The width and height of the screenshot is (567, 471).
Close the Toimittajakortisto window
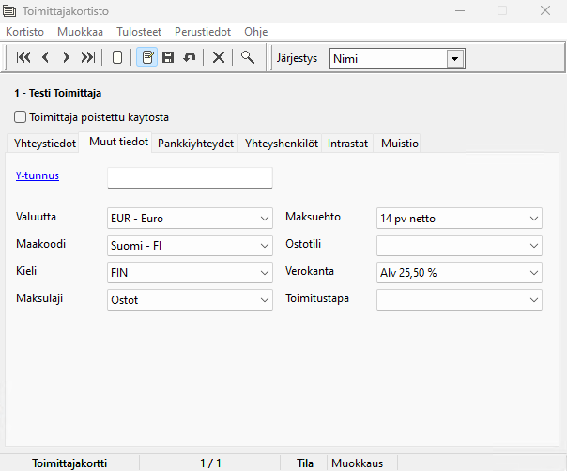pyautogui.click(x=545, y=11)
